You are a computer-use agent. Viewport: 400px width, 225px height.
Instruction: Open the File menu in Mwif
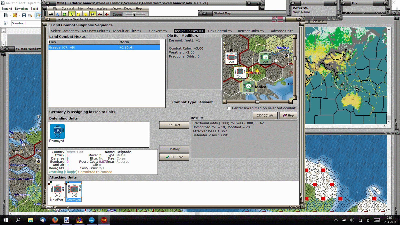coord(55,8)
